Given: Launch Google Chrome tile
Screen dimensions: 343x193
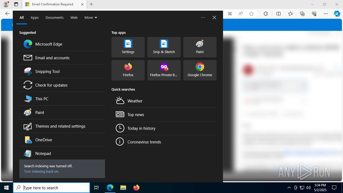Looking at the screenshot, I should coord(200,70).
